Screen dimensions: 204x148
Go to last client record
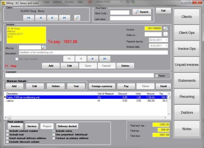pyautogui.click(x=65, y=18)
